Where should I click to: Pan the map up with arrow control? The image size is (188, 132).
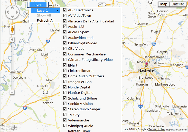(x=12, y=8)
